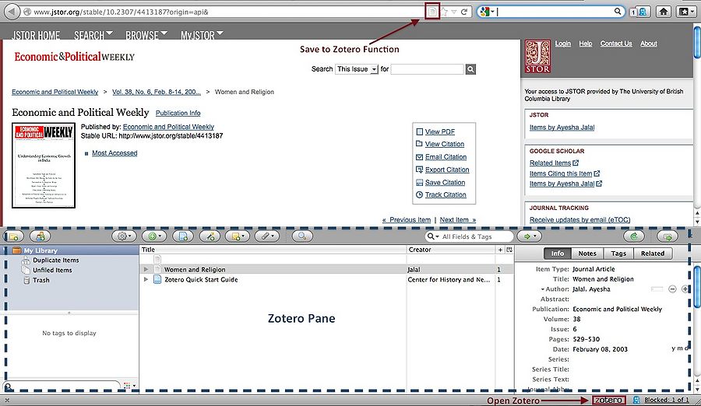Open the green locate arrow menu
Image resolution: width=701 pixels, height=406 pixels.
(530, 236)
